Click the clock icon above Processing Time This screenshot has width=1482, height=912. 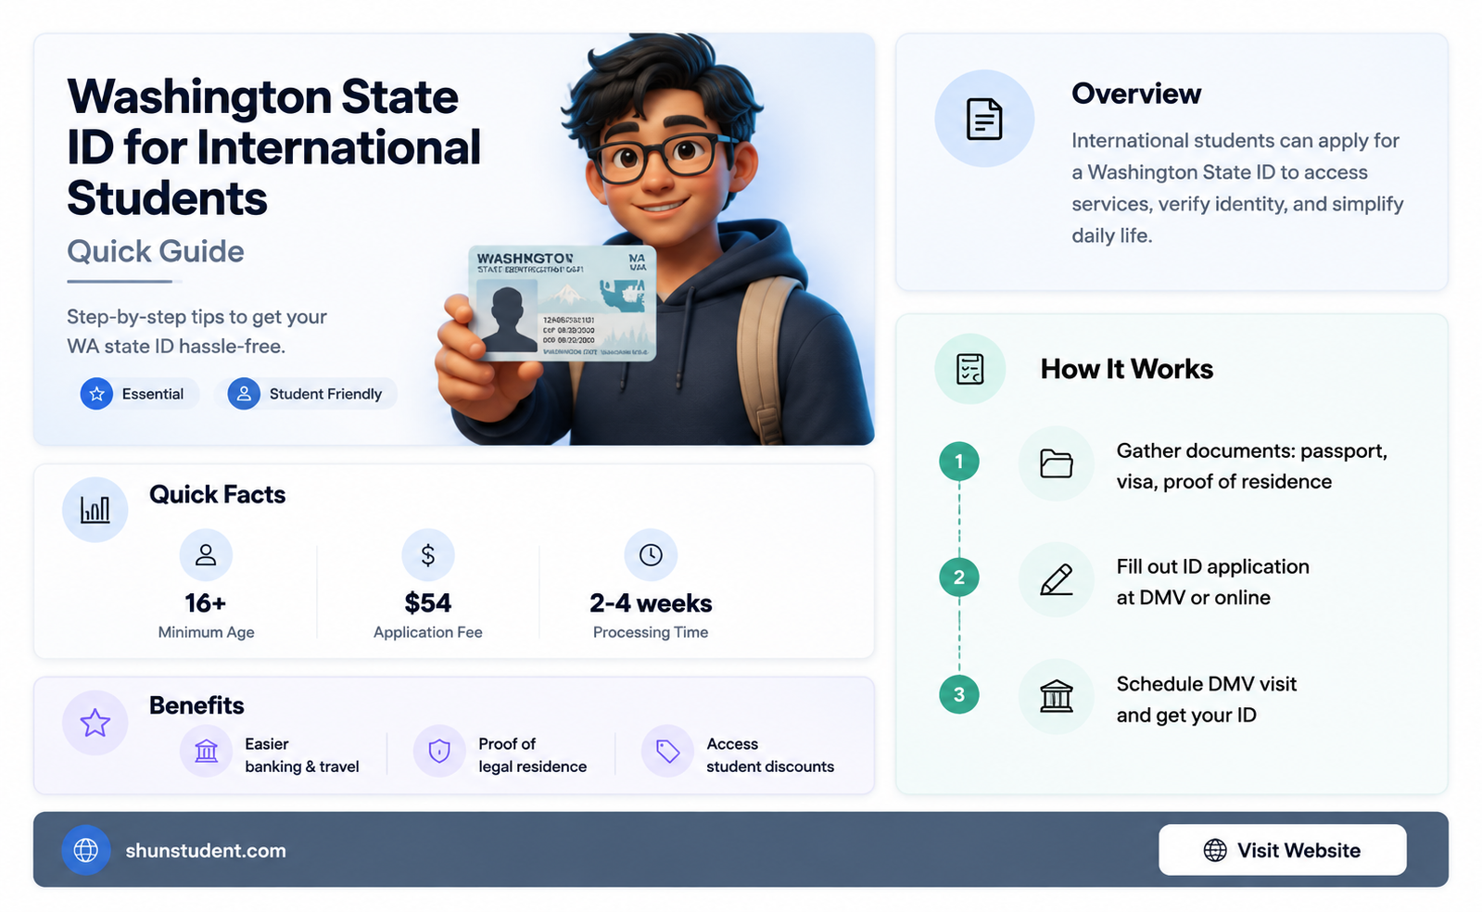click(x=651, y=555)
